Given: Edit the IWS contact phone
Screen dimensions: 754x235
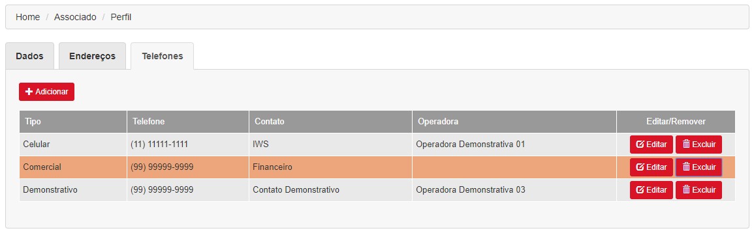Looking at the screenshot, I should coord(651,145).
